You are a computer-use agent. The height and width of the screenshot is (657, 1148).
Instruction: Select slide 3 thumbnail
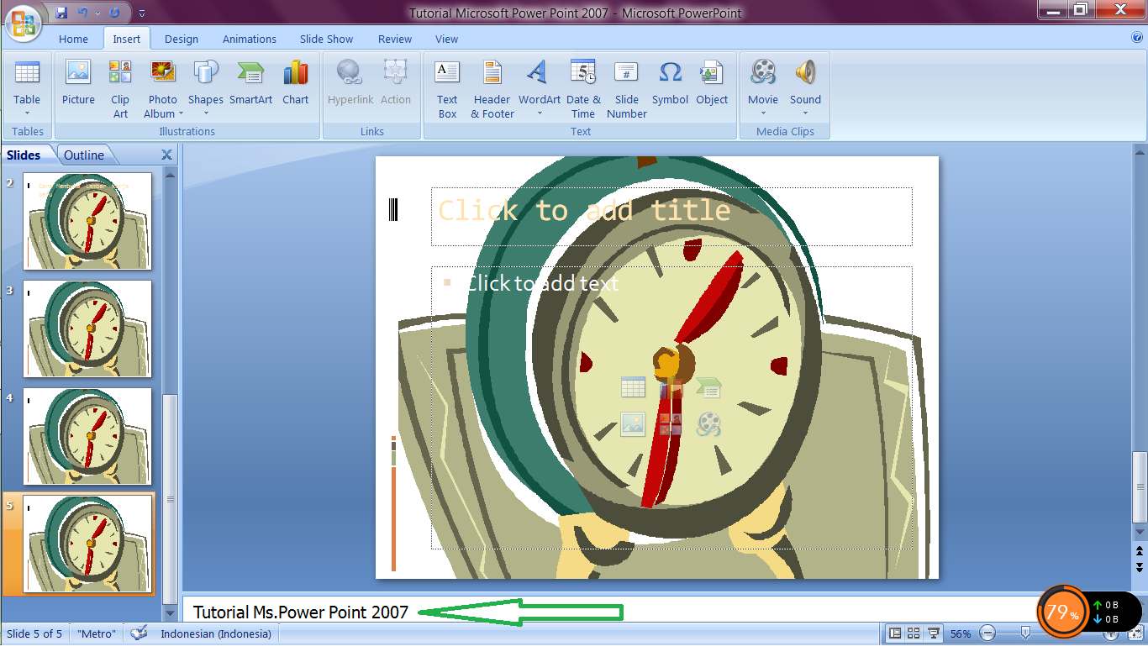pyautogui.click(x=87, y=328)
